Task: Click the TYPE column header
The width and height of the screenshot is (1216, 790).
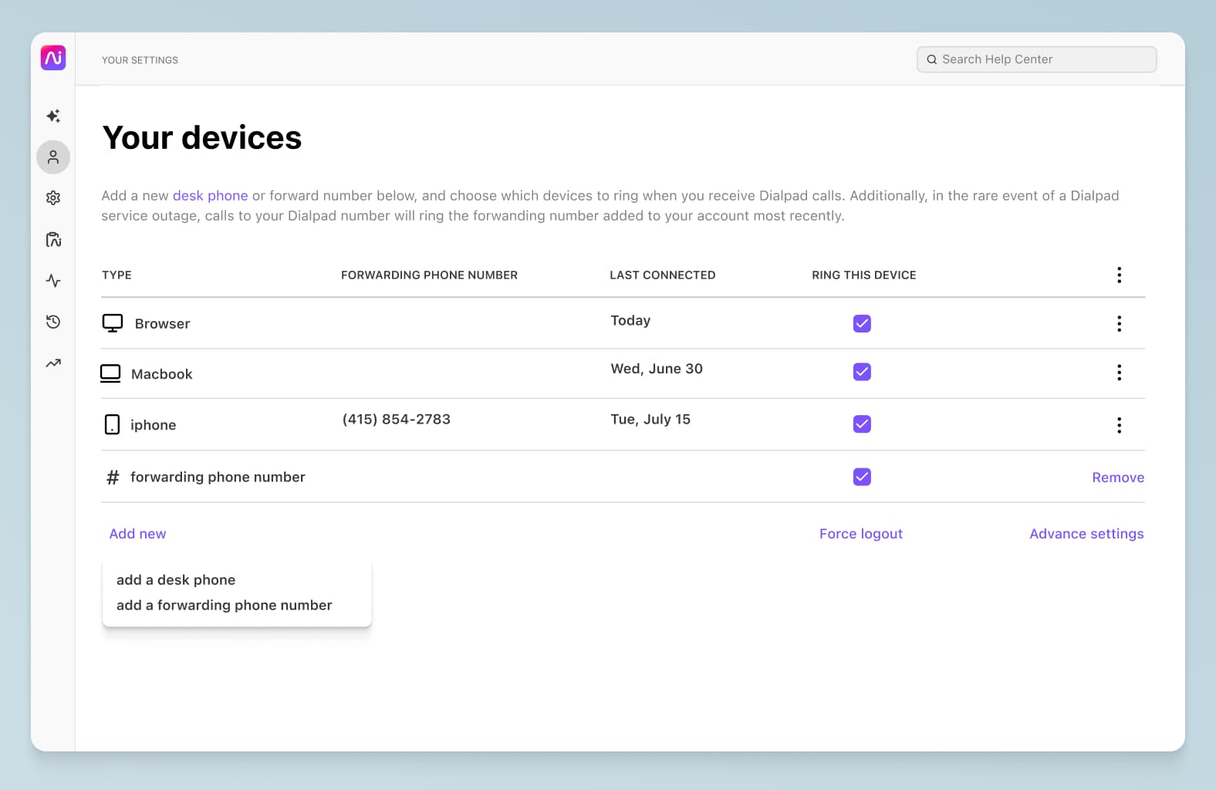Action: click(x=117, y=275)
